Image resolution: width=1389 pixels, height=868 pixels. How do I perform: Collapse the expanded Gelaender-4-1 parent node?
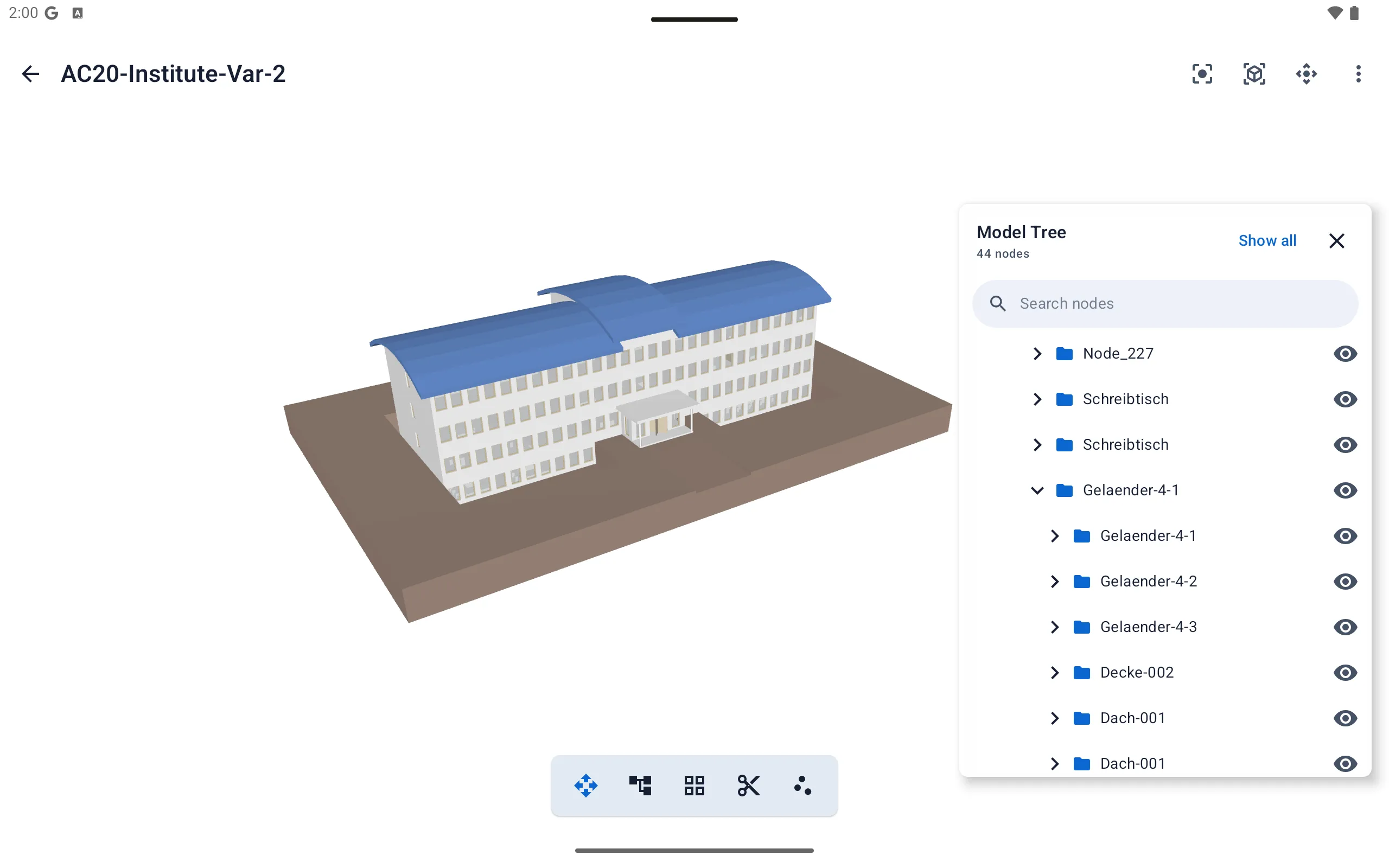(1037, 490)
